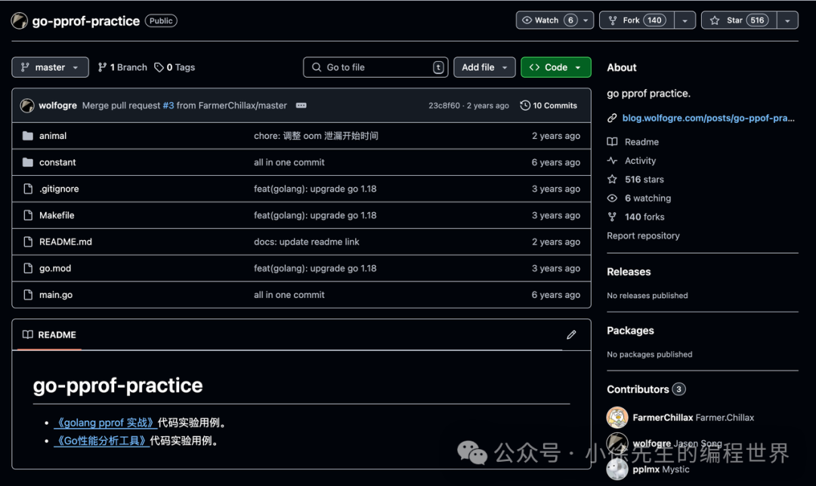Open the .gitignore file
This screenshot has width=816, height=486.
tap(59, 189)
